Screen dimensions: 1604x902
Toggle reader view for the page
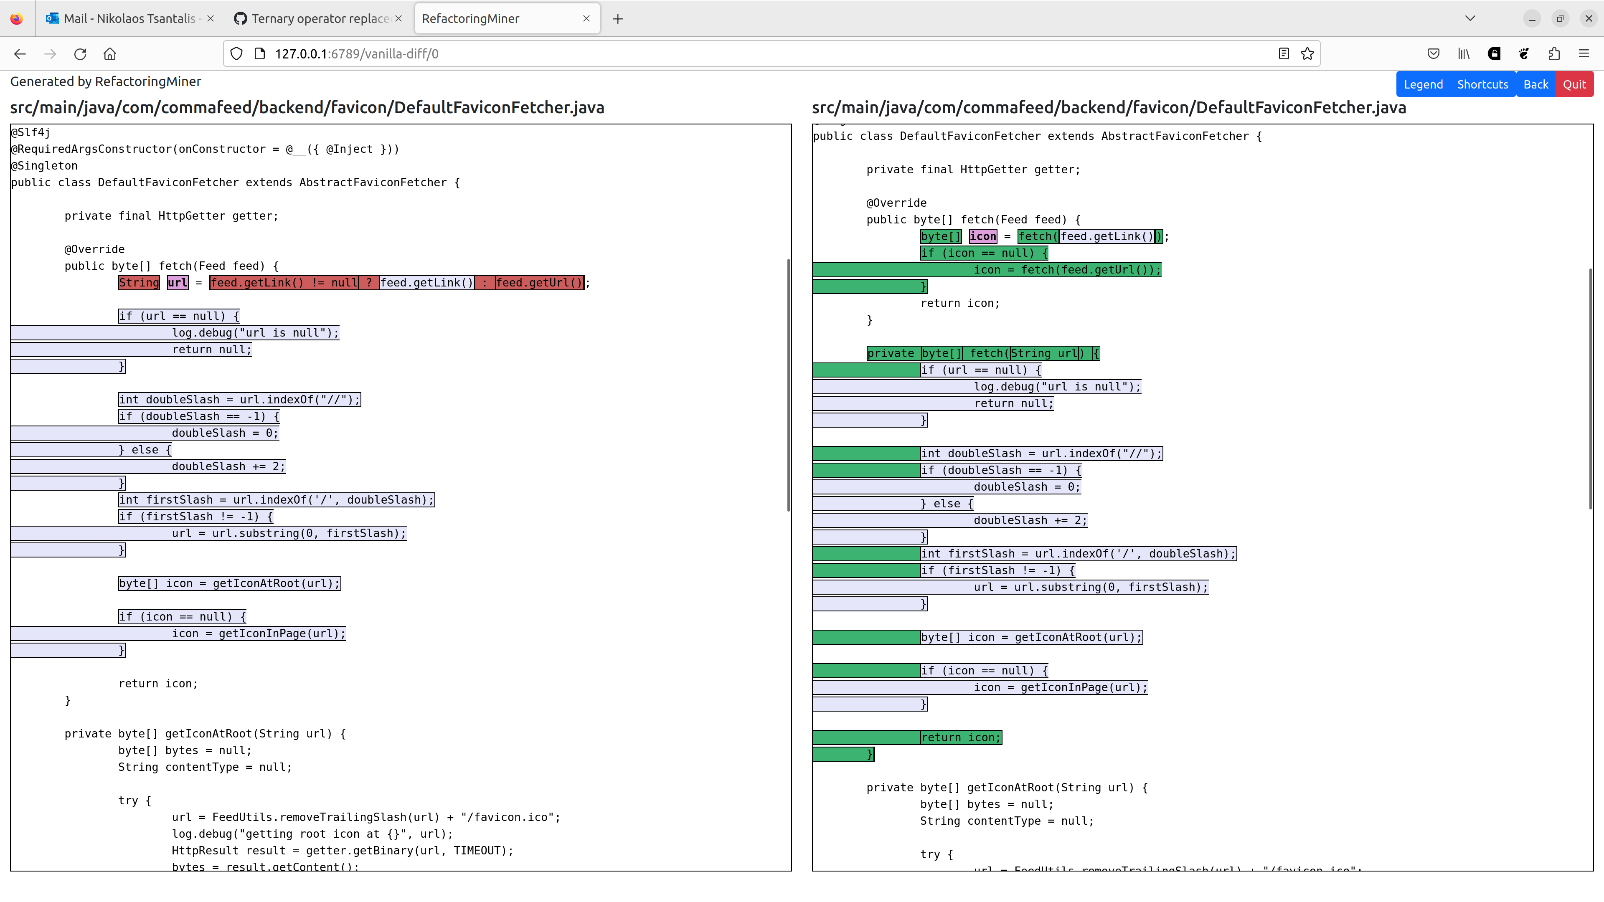click(1283, 53)
